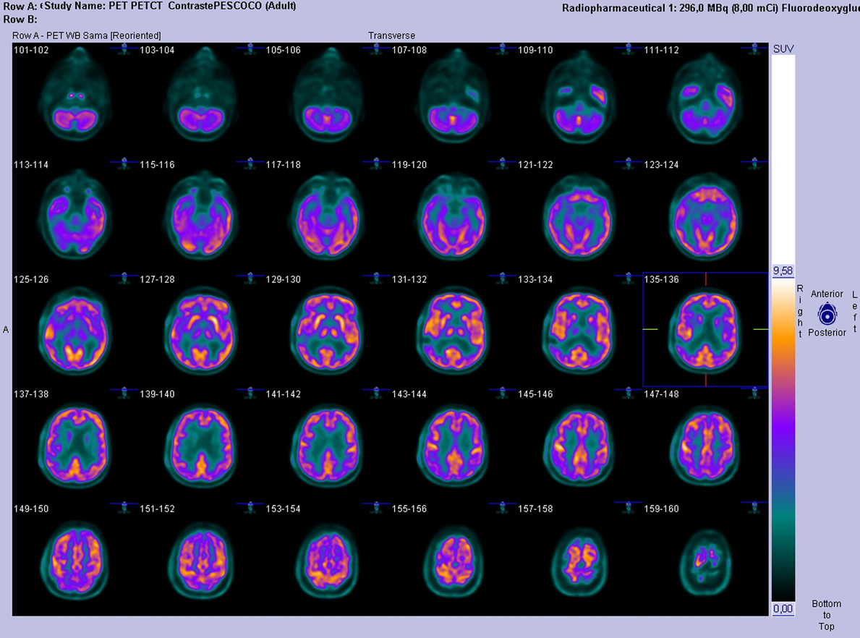The image size is (860, 638).
Task: Click the slice locator icon for slice 153-154
Action: tap(377, 508)
